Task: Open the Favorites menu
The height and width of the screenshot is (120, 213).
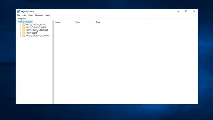Action: [39, 15]
